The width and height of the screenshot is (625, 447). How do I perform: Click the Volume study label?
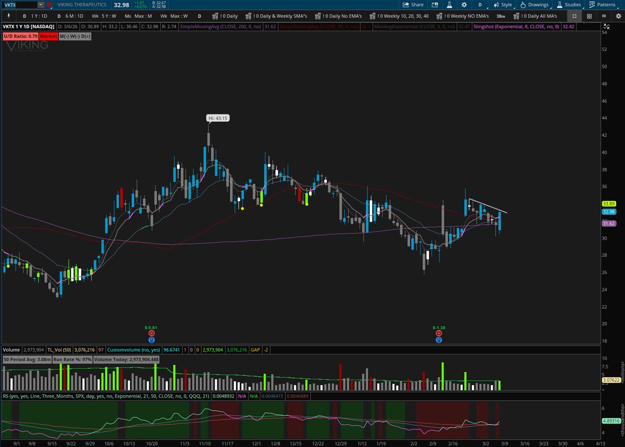[x=10, y=350]
